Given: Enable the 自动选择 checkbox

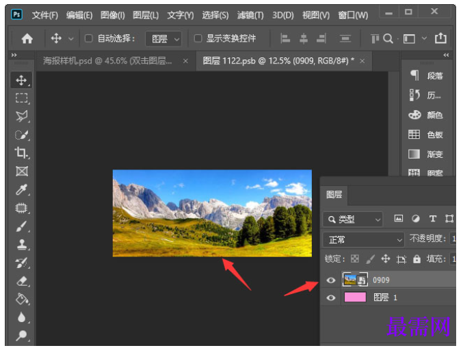Looking at the screenshot, I should [x=89, y=38].
